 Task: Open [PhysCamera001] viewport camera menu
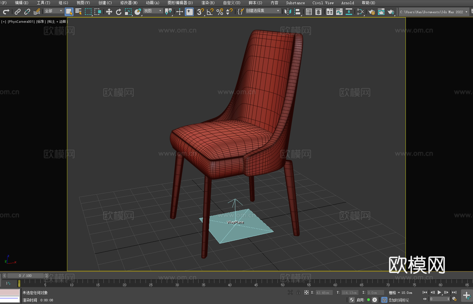[x=21, y=22]
